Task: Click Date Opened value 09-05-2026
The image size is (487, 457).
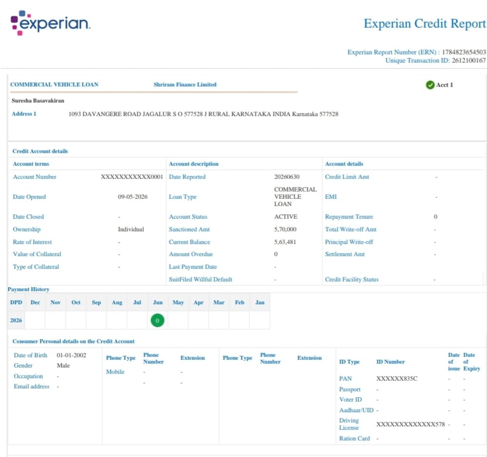Action: click(132, 196)
